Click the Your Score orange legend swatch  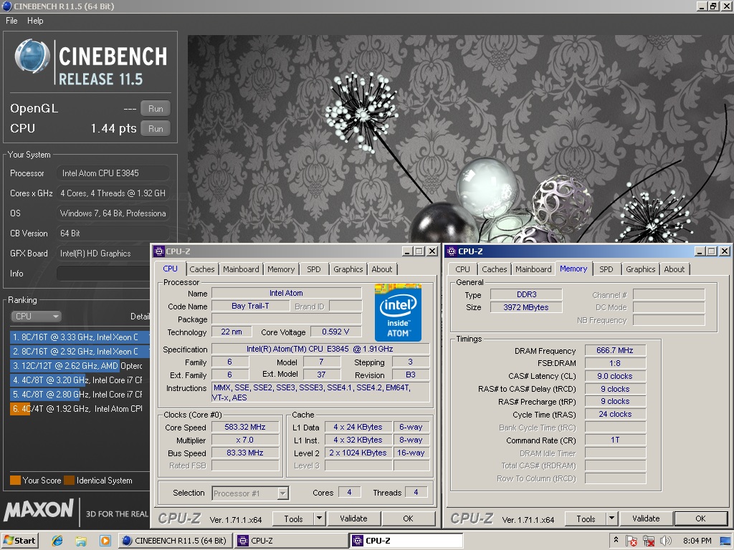(x=16, y=481)
